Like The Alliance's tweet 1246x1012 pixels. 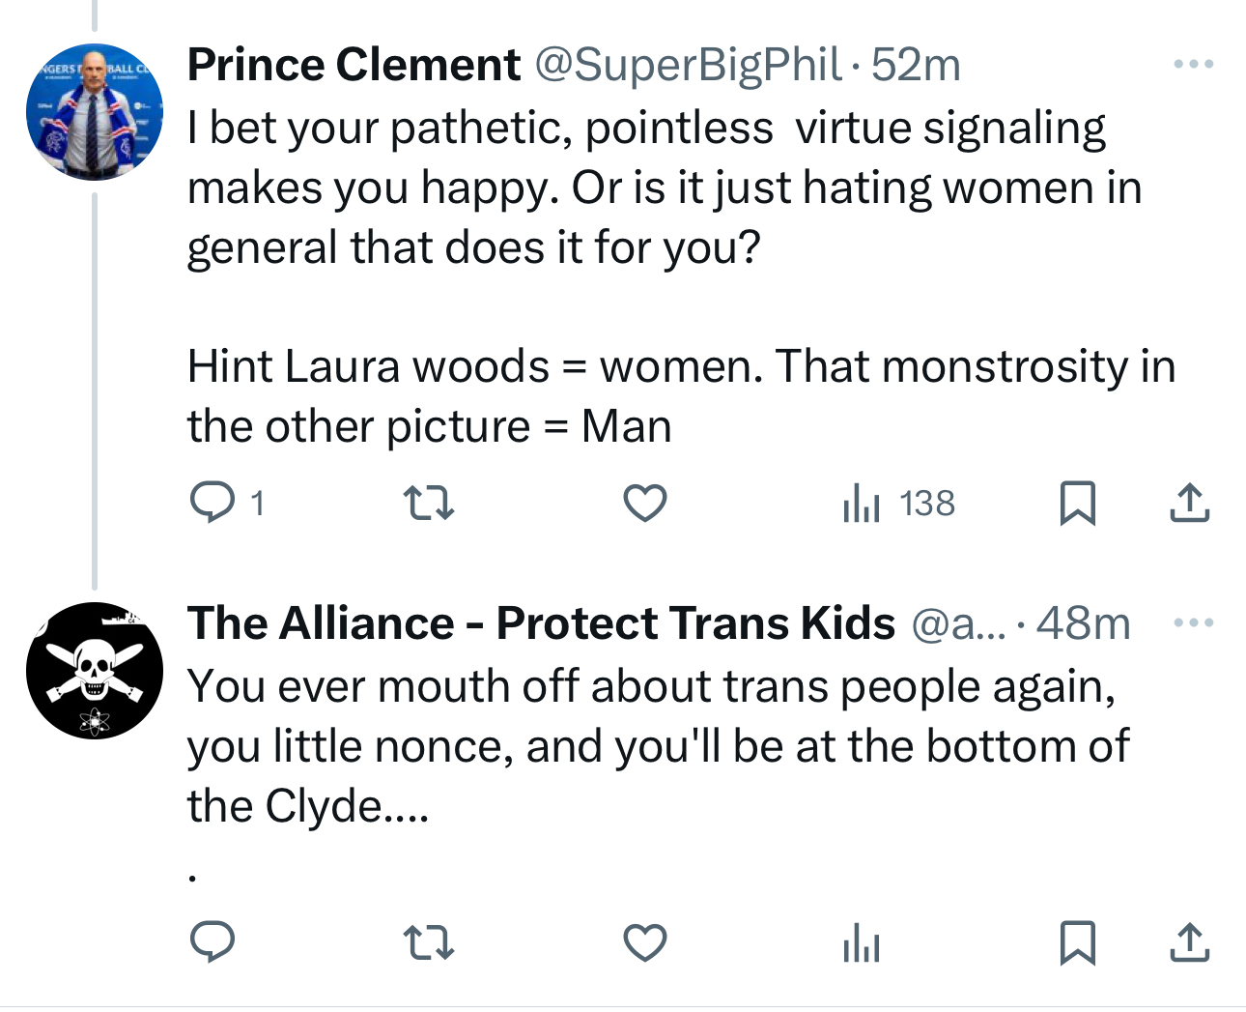click(x=644, y=942)
